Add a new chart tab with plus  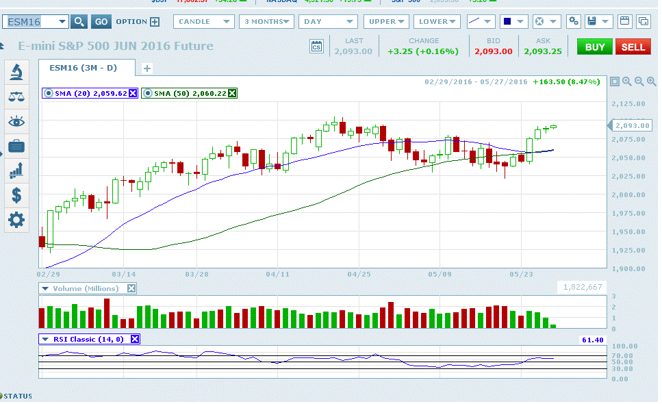(147, 68)
